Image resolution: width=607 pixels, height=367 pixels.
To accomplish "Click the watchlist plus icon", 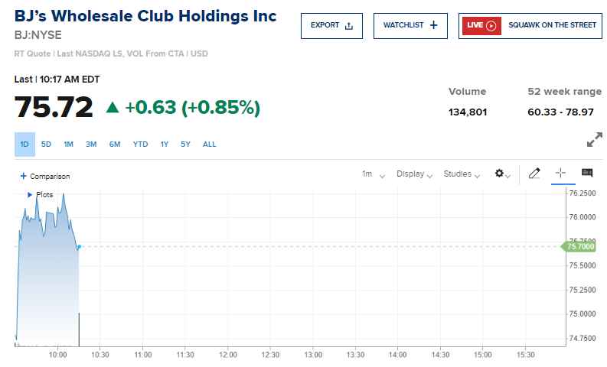I will [x=433, y=25].
